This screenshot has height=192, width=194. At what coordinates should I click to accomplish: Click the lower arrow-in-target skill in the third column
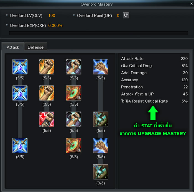point(74,146)
